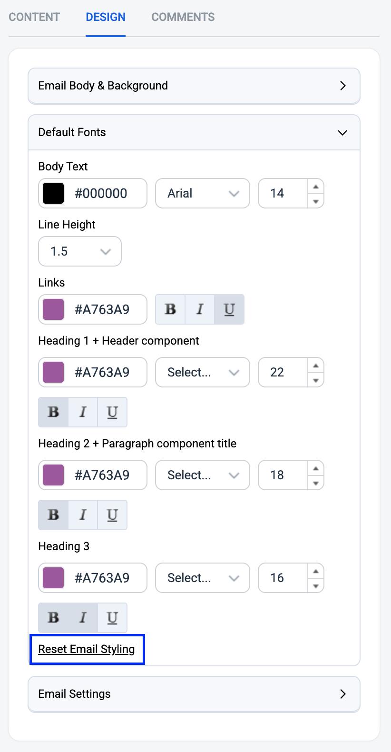Toggle bold for Heading 2
This screenshot has width=391, height=752.
pos(53,515)
